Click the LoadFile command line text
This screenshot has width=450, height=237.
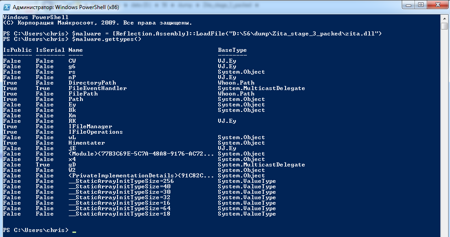[x=192, y=34]
